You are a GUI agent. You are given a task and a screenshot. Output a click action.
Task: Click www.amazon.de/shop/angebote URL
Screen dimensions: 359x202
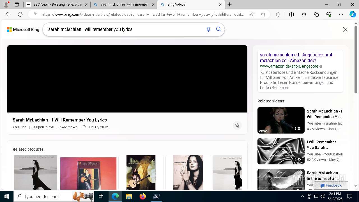coord(289,66)
